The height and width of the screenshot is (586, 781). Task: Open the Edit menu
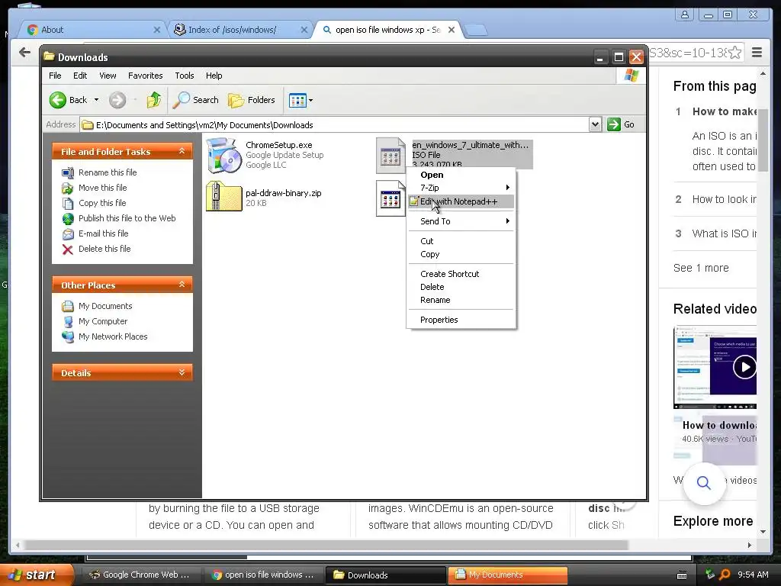[80, 76]
